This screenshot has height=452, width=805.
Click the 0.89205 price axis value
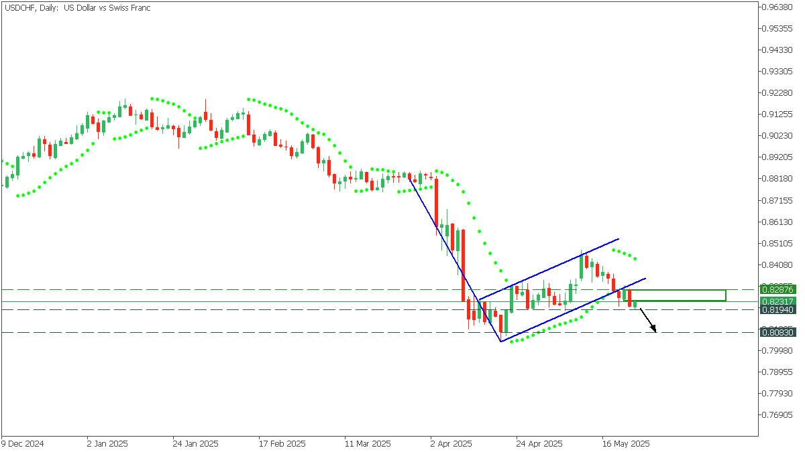[x=779, y=157]
